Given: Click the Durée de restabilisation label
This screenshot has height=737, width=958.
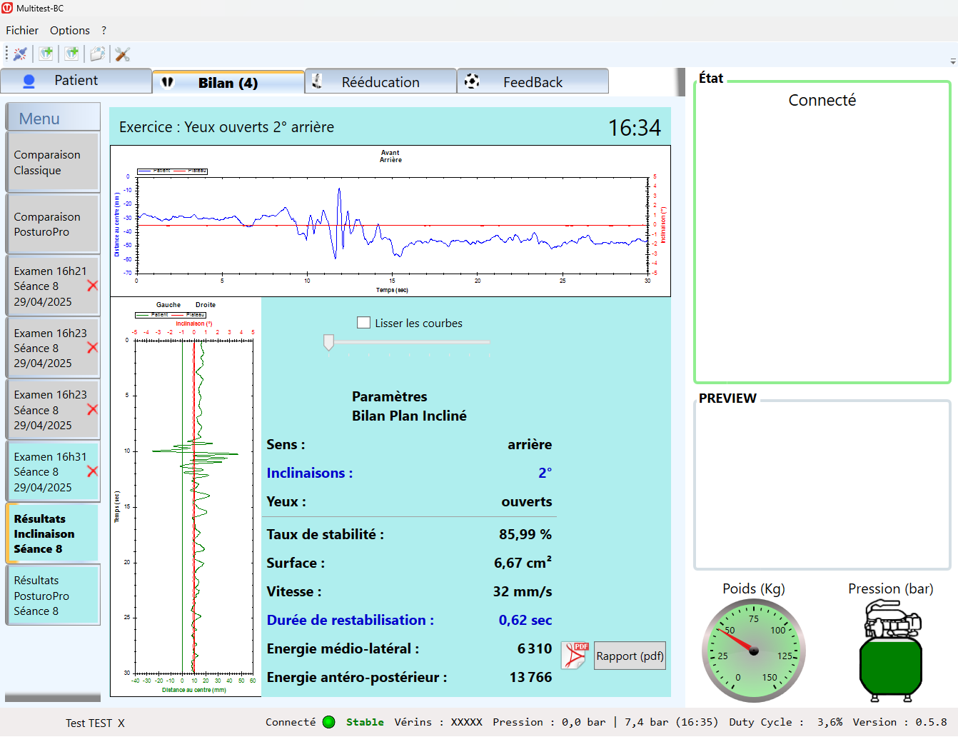Looking at the screenshot, I should pos(350,620).
